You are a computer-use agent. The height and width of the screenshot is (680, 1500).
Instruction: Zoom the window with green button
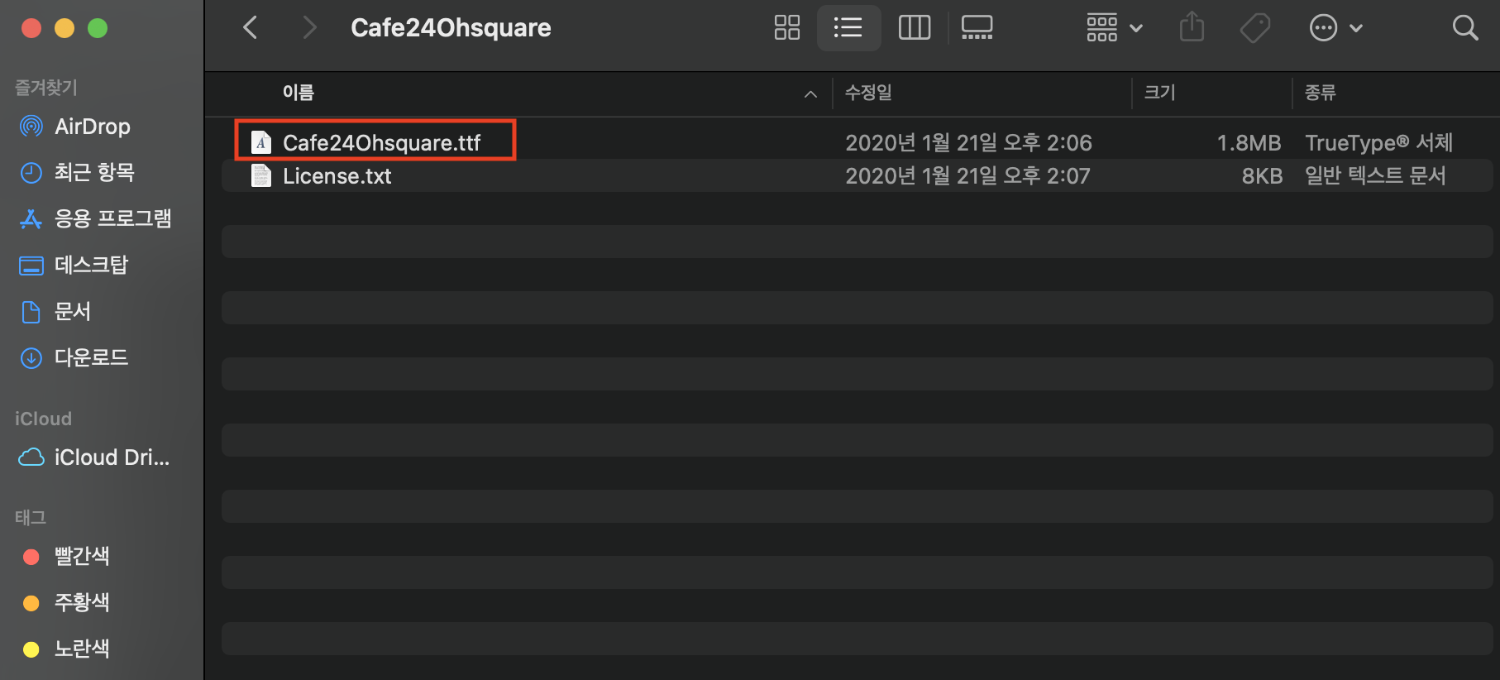coord(98,28)
